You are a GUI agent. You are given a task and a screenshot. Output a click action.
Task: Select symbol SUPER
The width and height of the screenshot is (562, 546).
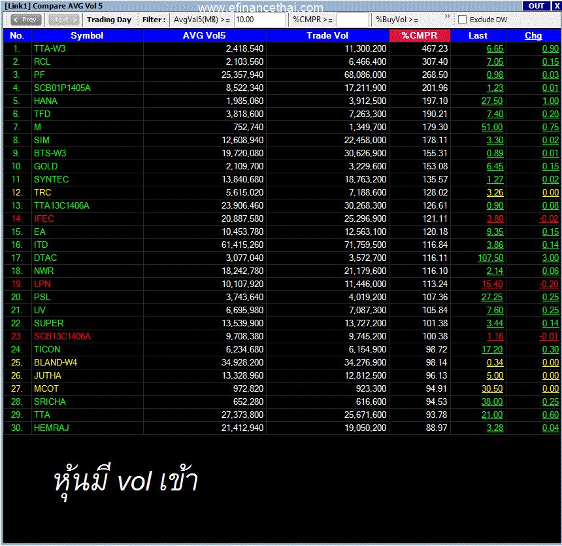tap(49, 324)
